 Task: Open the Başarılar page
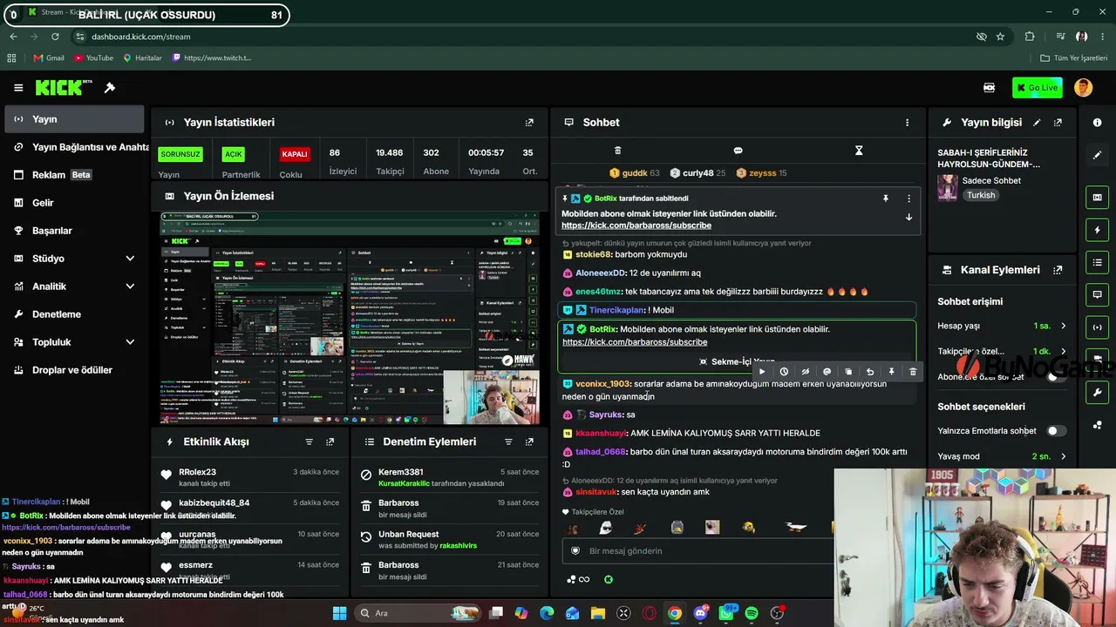pos(73,231)
